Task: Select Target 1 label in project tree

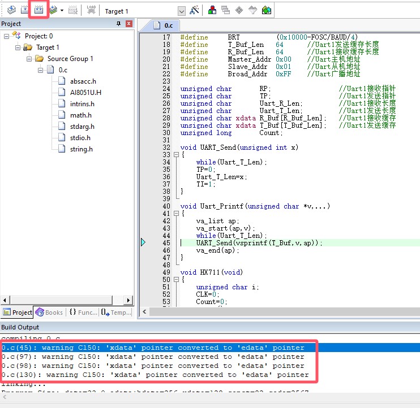Action: (48, 47)
